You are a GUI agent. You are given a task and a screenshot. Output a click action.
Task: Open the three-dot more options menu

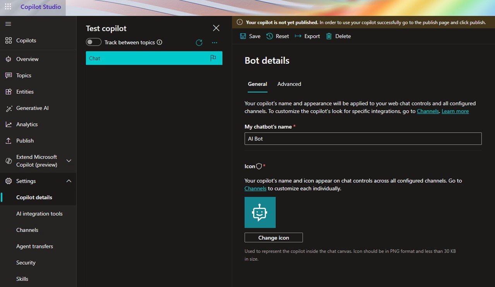point(215,42)
